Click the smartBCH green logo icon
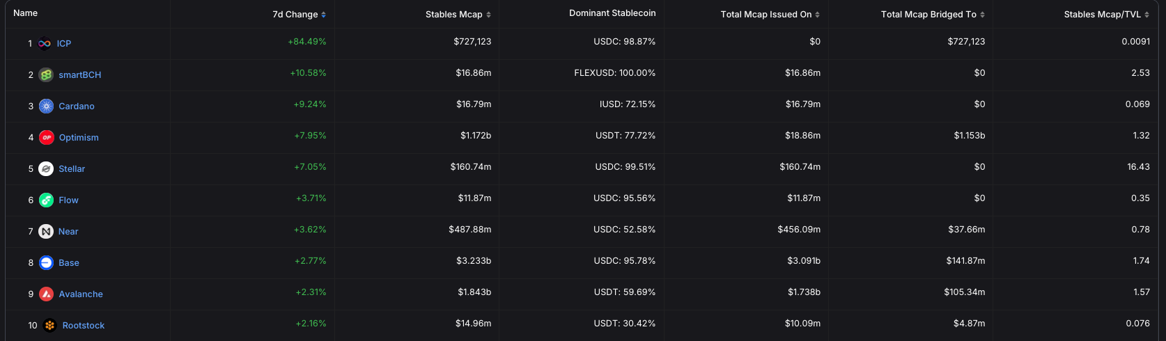This screenshot has height=341, width=1166. [46, 74]
